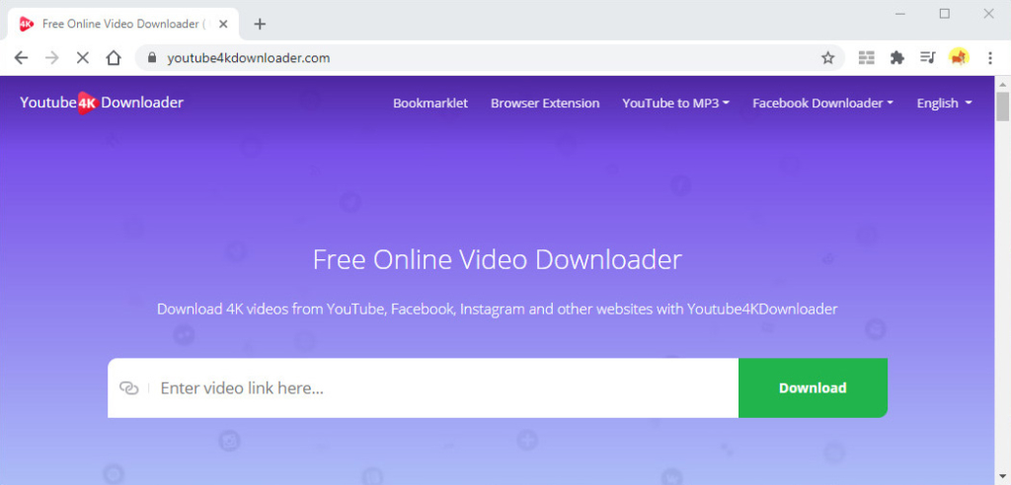The width and height of the screenshot is (1011, 485).
Task: Click the page vertical scrollbar thumb
Action: 1003,106
